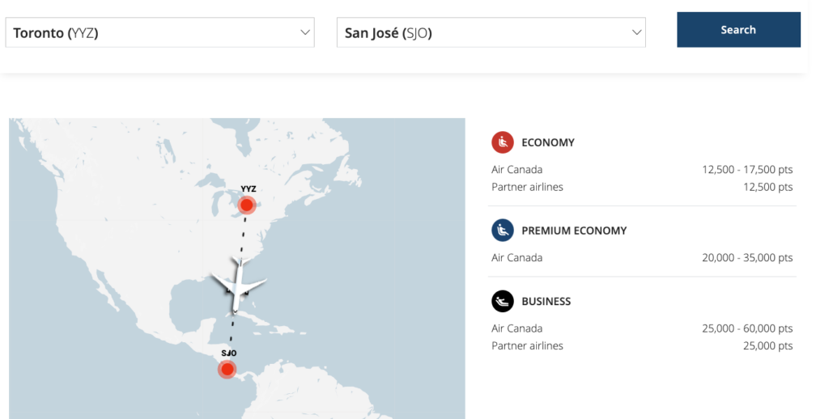Click the SJO red destination marker
The height and width of the screenshot is (419, 829).
point(227,370)
